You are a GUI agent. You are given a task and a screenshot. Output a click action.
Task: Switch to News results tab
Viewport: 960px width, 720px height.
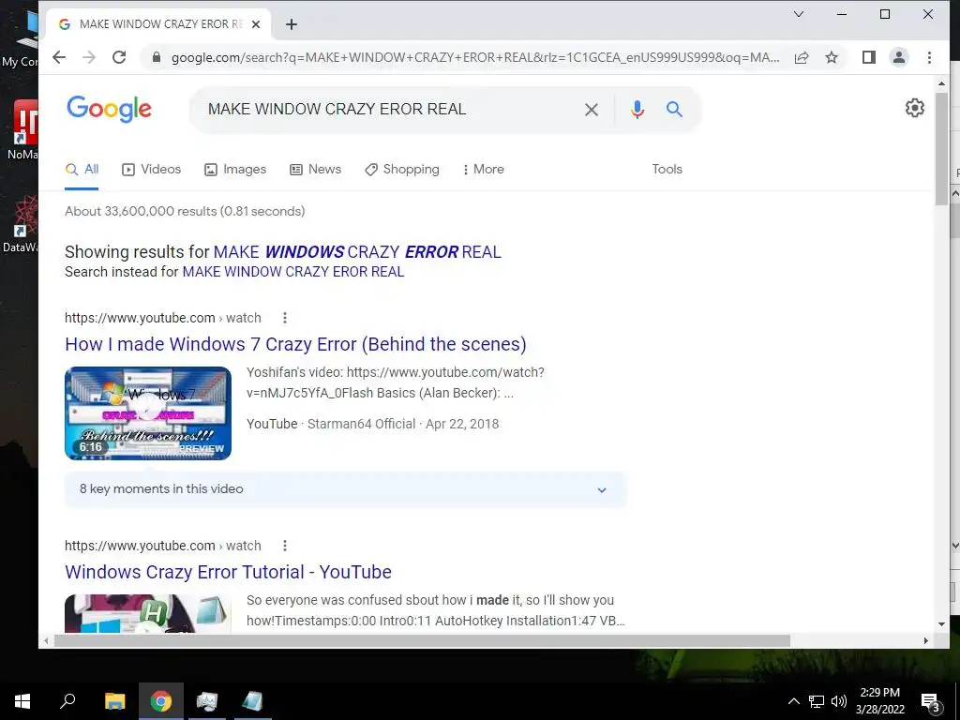[315, 170]
